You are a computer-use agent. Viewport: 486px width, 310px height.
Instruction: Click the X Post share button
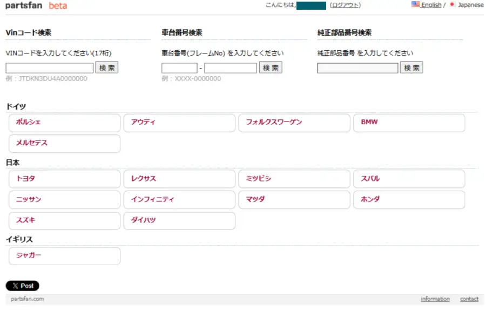(23, 286)
